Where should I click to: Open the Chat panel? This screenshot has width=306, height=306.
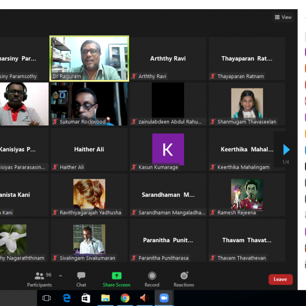point(81,279)
